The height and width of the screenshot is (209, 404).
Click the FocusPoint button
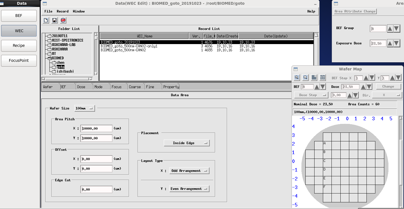point(19,60)
